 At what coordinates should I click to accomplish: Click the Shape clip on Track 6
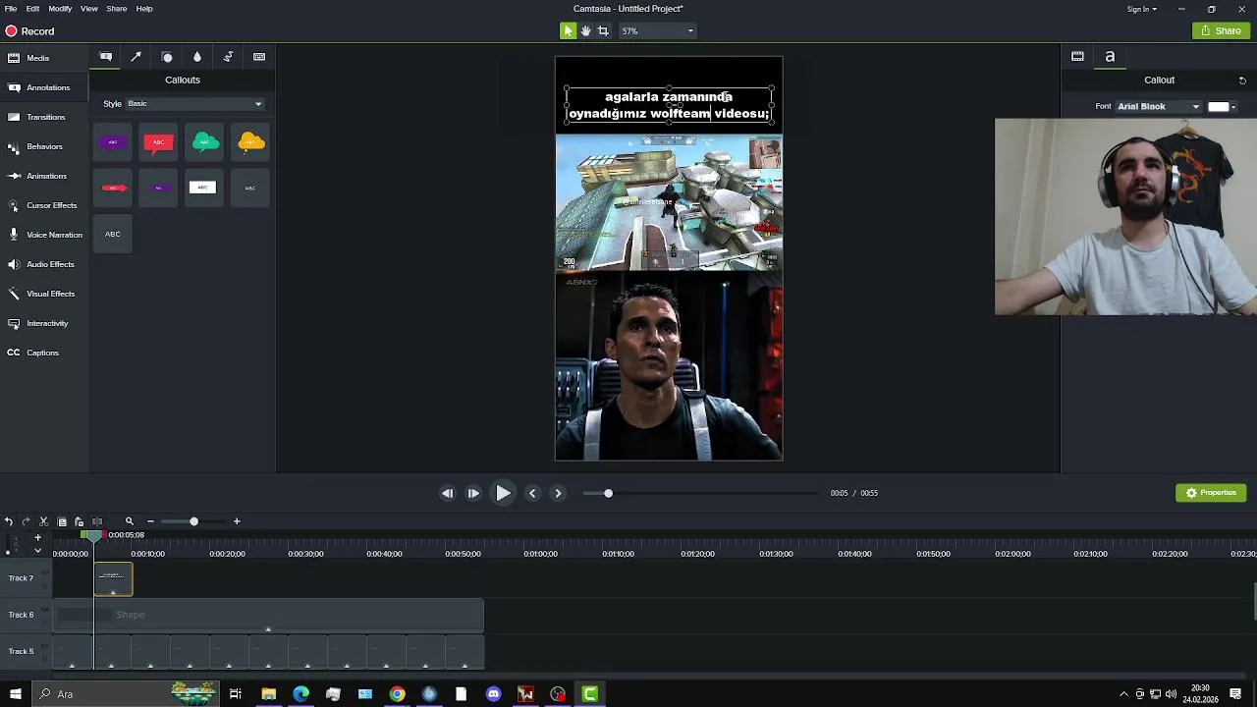tap(268, 615)
